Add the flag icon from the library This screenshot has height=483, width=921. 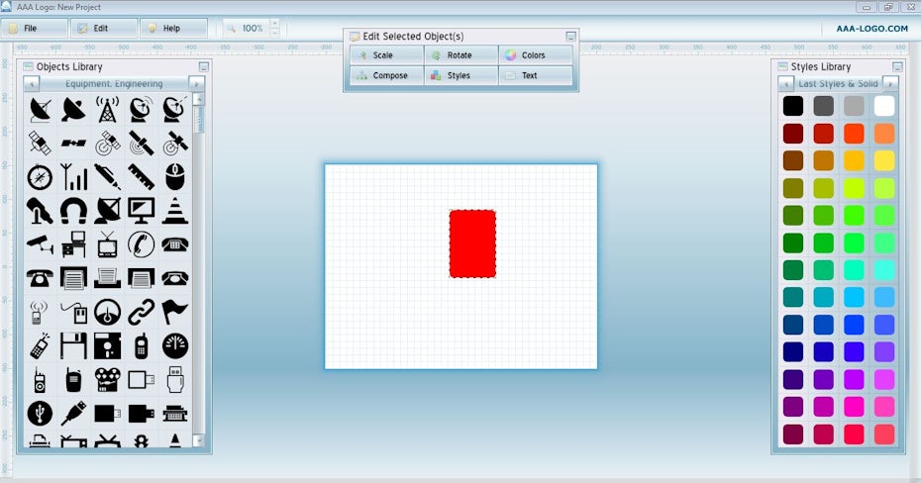coord(175,312)
